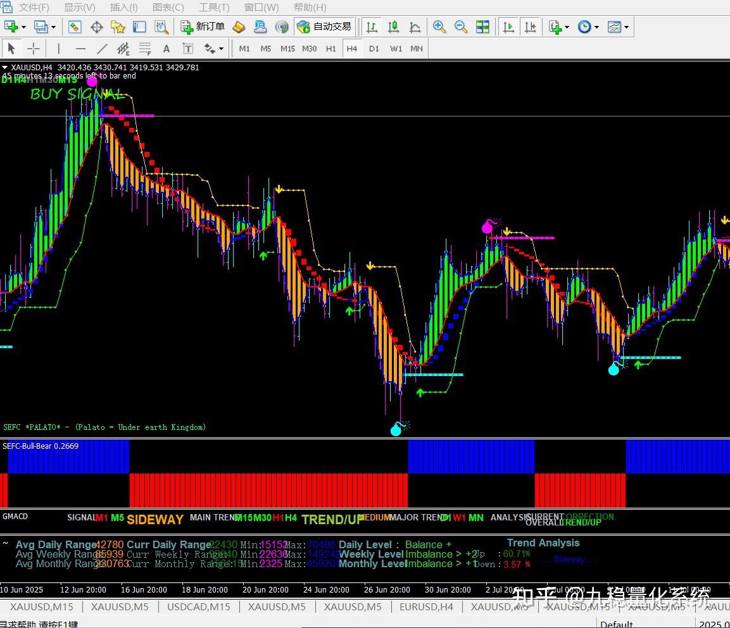Add a text annotation with the A tool
The width and height of the screenshot is (730, 628).
coord(167,48)
